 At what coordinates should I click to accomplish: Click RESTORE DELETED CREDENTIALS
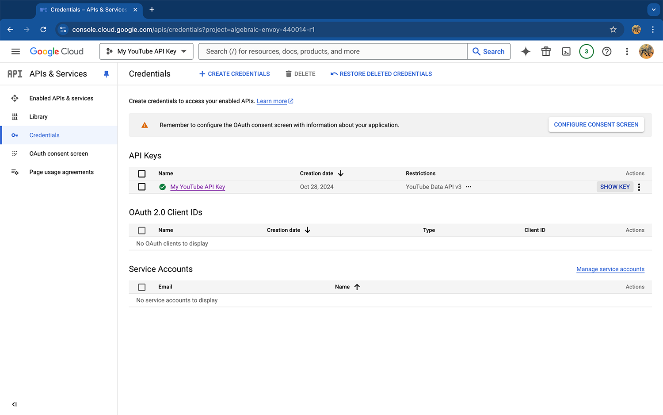381,74
